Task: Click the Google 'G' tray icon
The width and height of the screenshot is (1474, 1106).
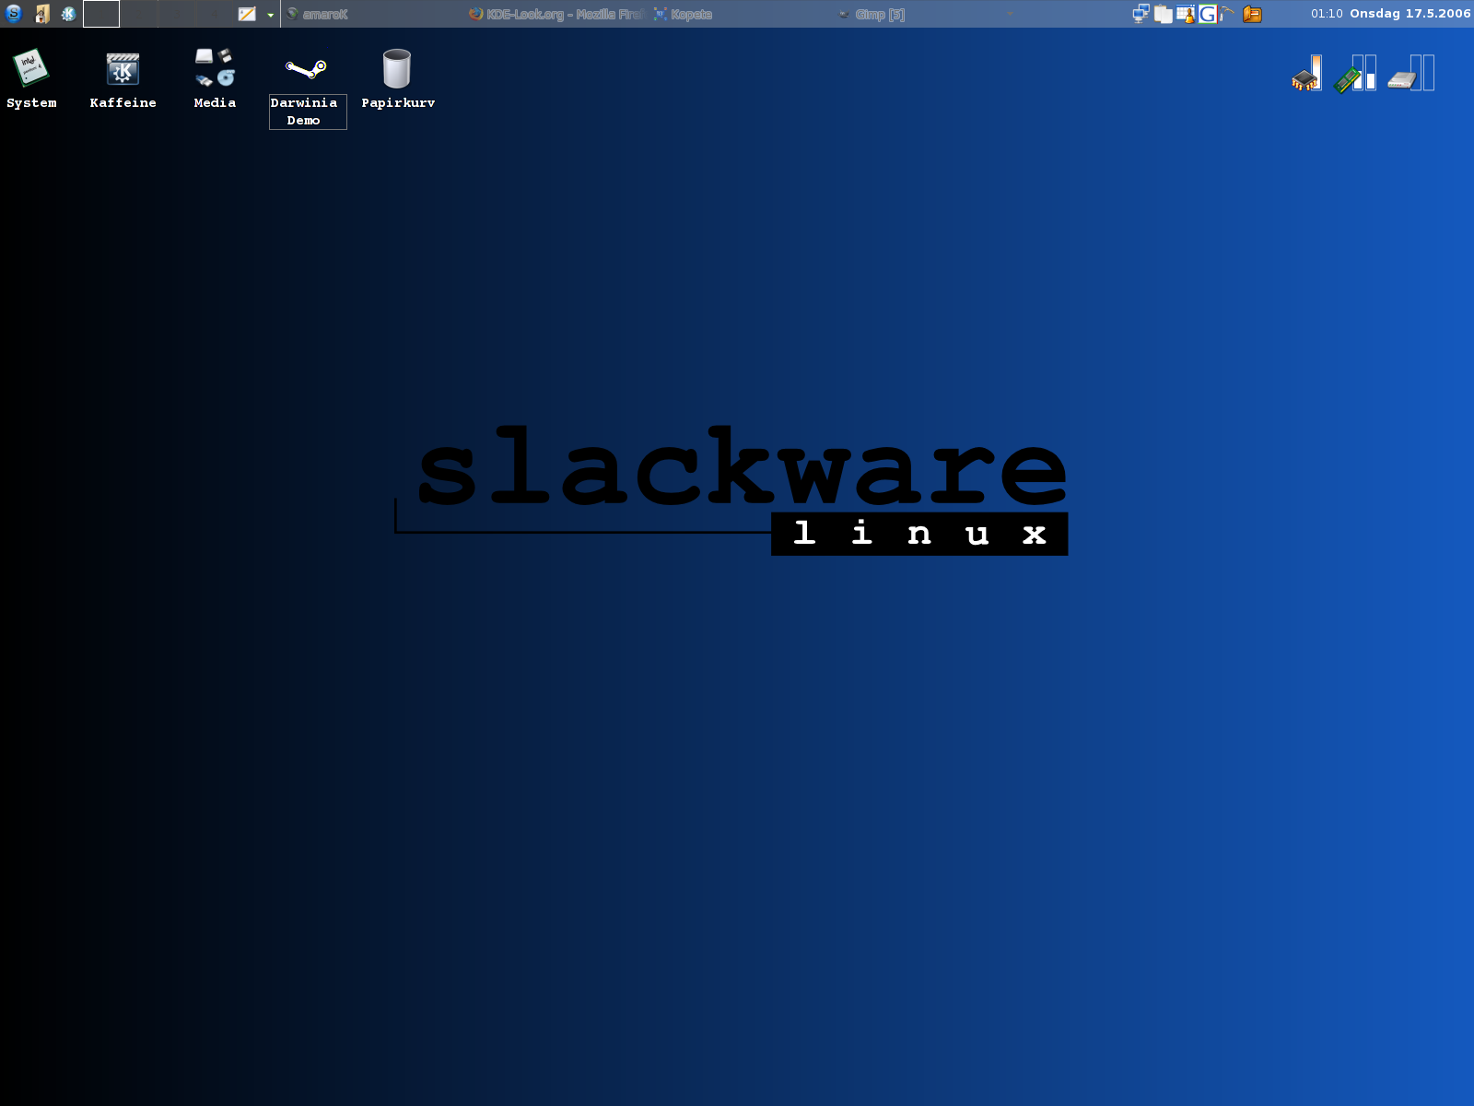Action: point(1207,14)
